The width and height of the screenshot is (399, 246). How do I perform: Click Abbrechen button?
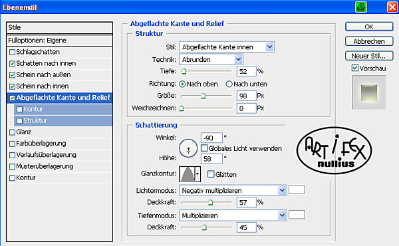pyautogui.click(x=369, y=41)
